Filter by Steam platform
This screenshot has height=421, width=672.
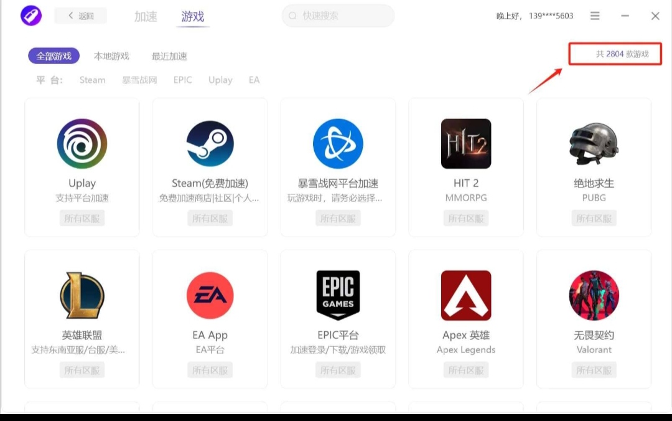92,80
